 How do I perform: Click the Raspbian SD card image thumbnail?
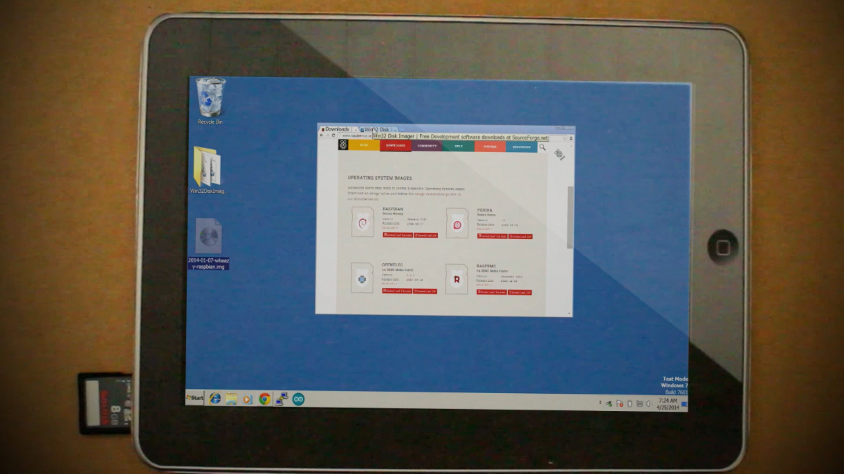click(363, 222)
